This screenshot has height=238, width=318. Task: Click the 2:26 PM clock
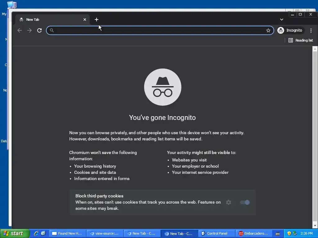coord(307,233)
